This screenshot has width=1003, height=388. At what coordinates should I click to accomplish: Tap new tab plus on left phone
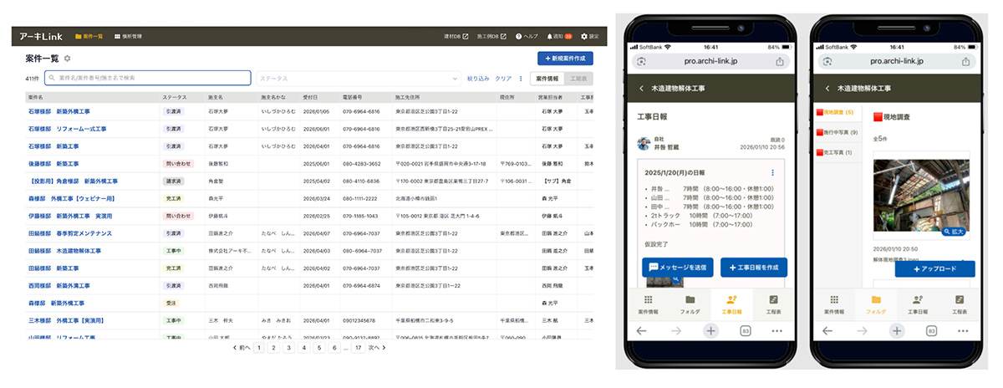(710, 331)
